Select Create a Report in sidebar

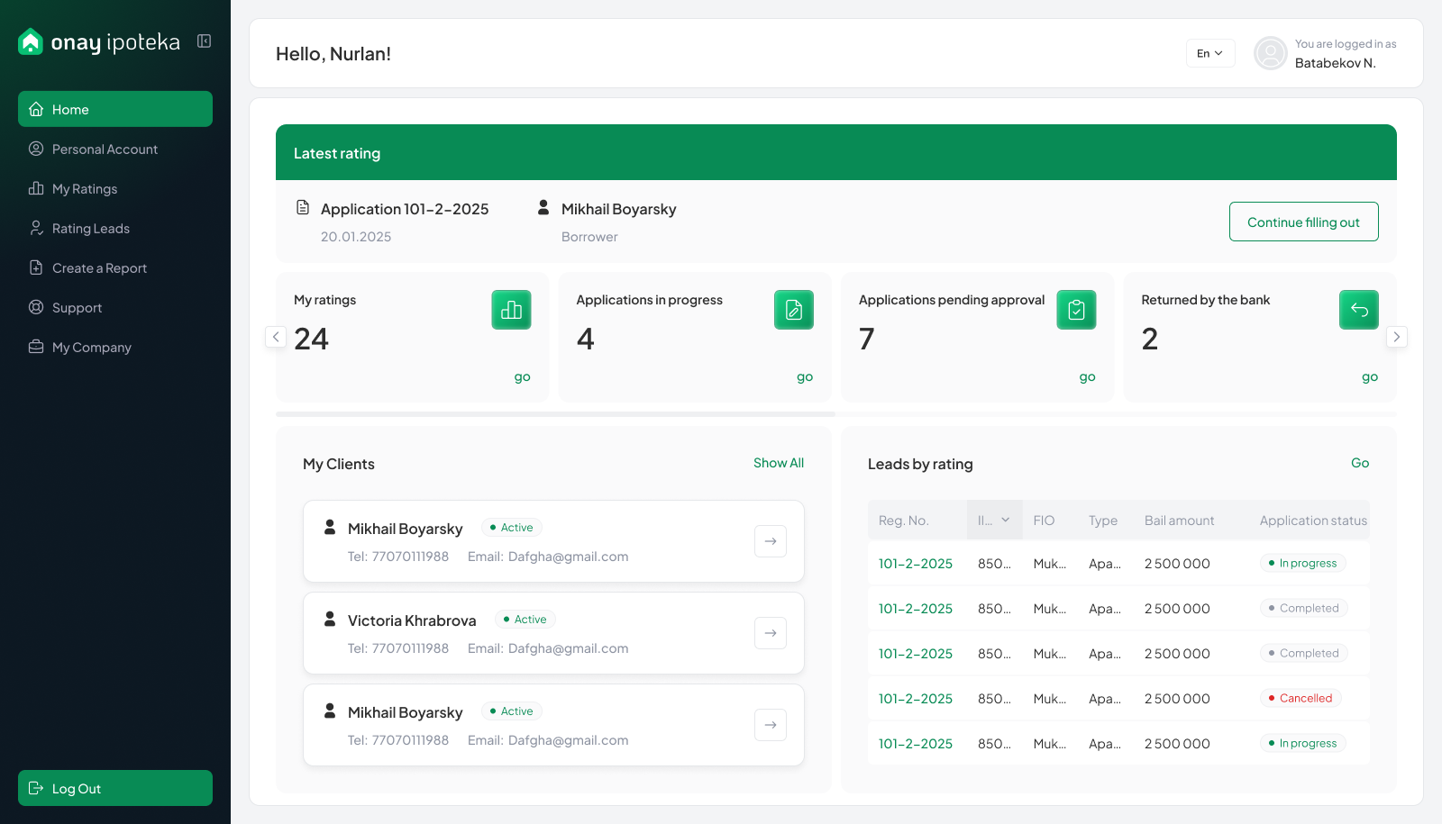99,268
